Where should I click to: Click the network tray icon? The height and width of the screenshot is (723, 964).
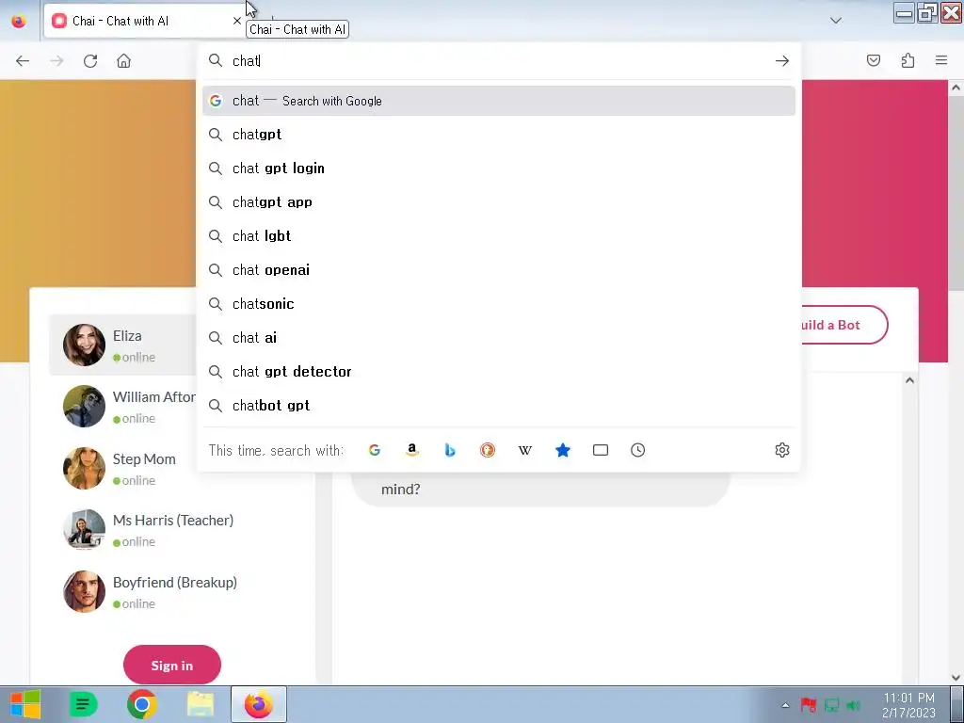[831, 705]
